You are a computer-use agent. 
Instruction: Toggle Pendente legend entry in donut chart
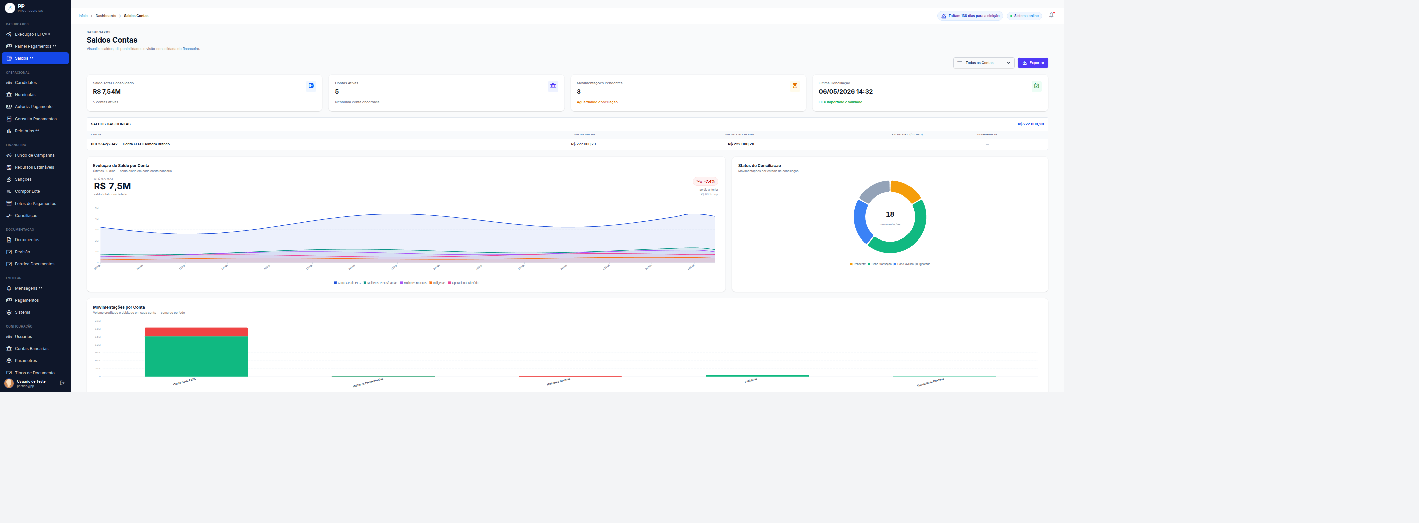click(x=858, y=264)
